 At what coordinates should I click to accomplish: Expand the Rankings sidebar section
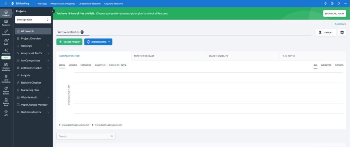coord(33,46)
